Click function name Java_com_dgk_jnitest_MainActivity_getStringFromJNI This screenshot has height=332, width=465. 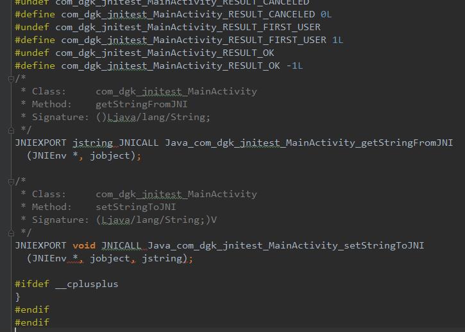point(309,143)
